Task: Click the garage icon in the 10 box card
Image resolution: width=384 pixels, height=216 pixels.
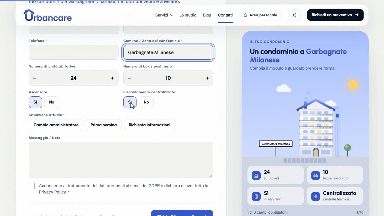Action: (x=316, y=175)
